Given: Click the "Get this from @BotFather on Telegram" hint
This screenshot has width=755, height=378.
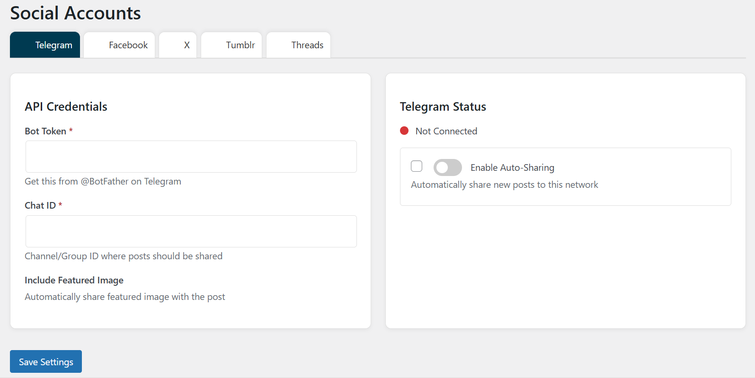Looking at the screenshot, I should click(103, 181).
